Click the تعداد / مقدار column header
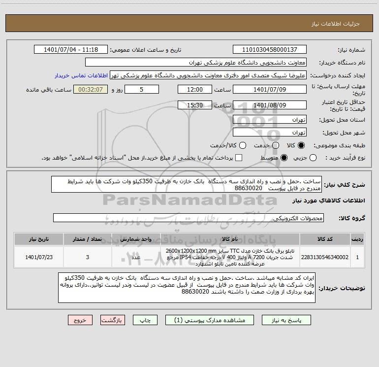 88,239
